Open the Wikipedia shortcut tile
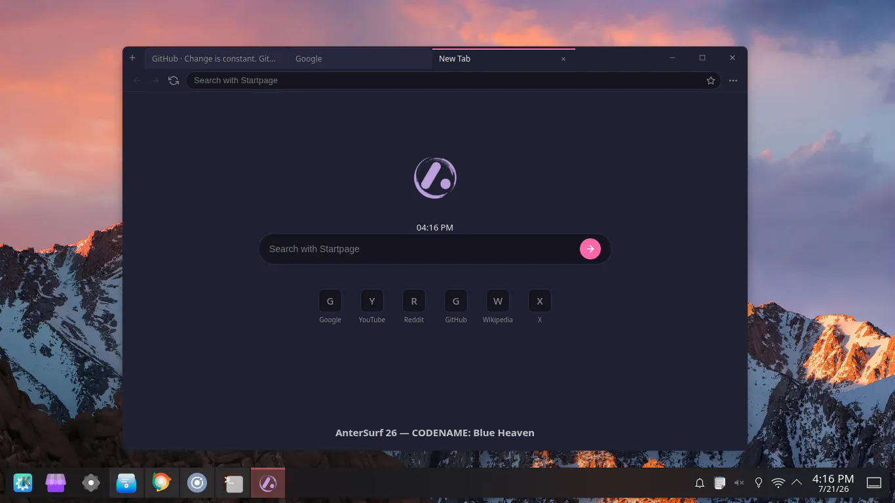The image size is (895, 503). tap(498, 301)
